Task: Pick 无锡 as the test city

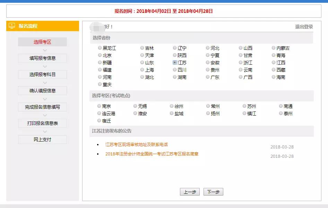Action: pyautogui.click(x=135, y=106)
